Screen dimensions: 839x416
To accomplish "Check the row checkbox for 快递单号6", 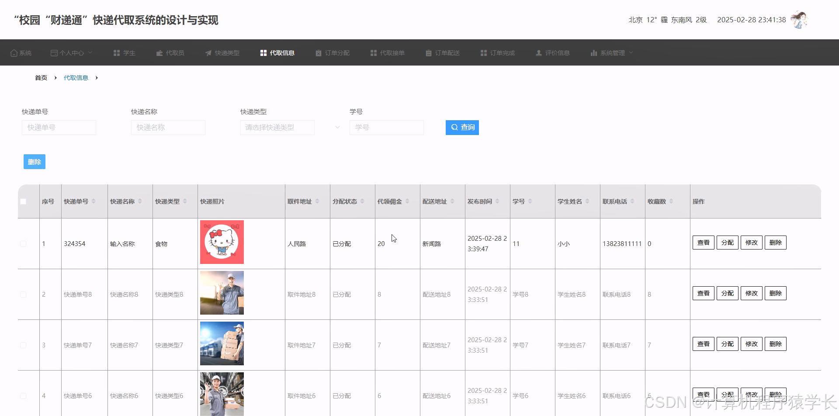I will 23,396.
